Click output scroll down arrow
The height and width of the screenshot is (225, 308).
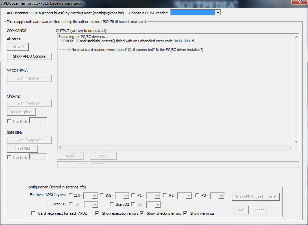pyautogui.click(x=296, y=142)
